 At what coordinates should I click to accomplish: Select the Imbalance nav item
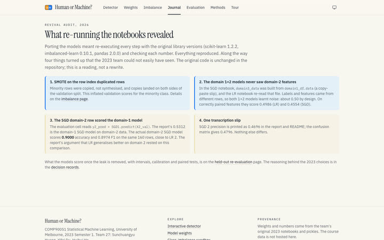point(153,7)
